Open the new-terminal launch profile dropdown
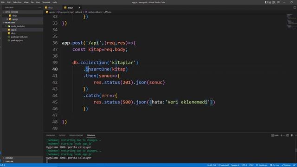 (284, 135)
